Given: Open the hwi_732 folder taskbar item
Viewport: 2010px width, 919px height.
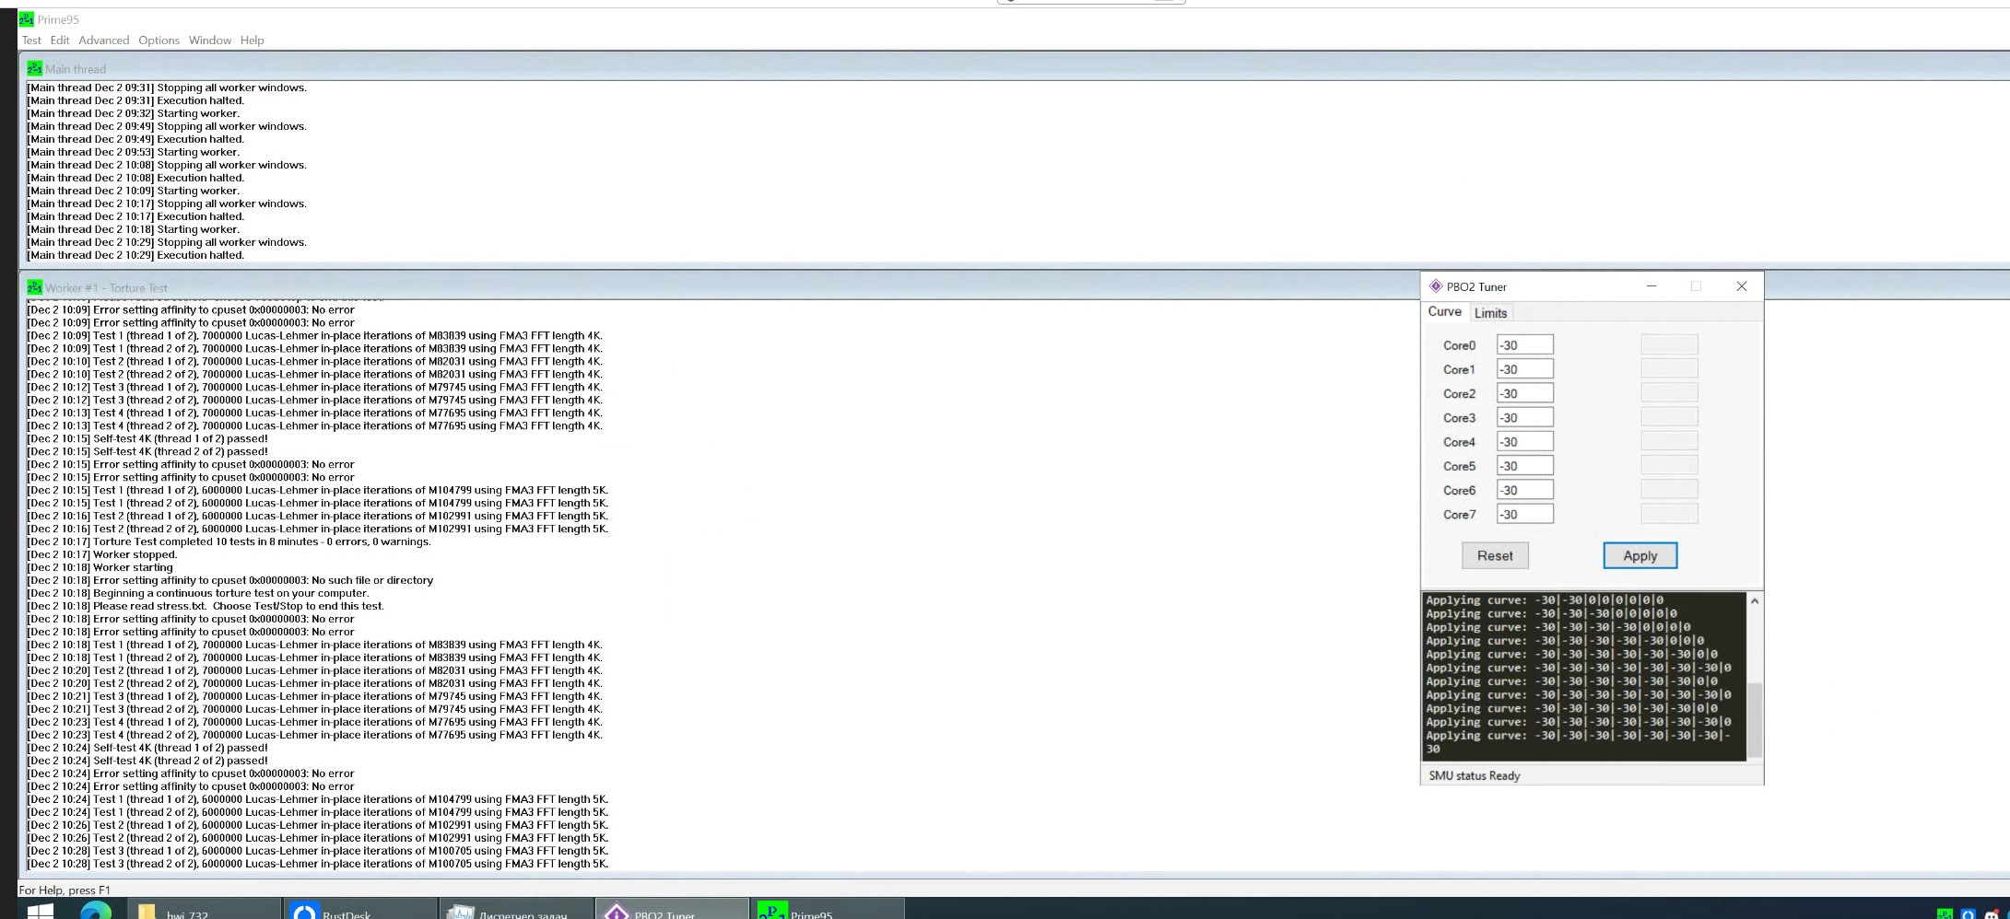Looking at the screenshot, I should (x=203, y=910).
